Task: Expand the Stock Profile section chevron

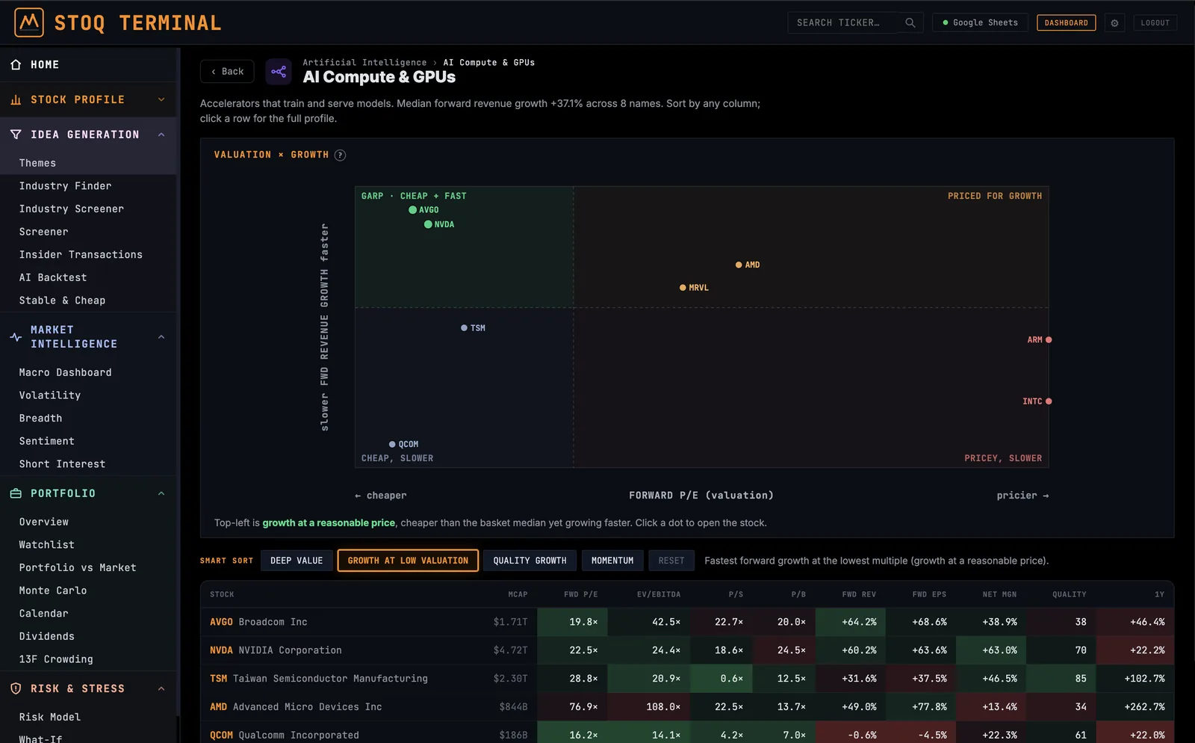Action: click(161, 99)
